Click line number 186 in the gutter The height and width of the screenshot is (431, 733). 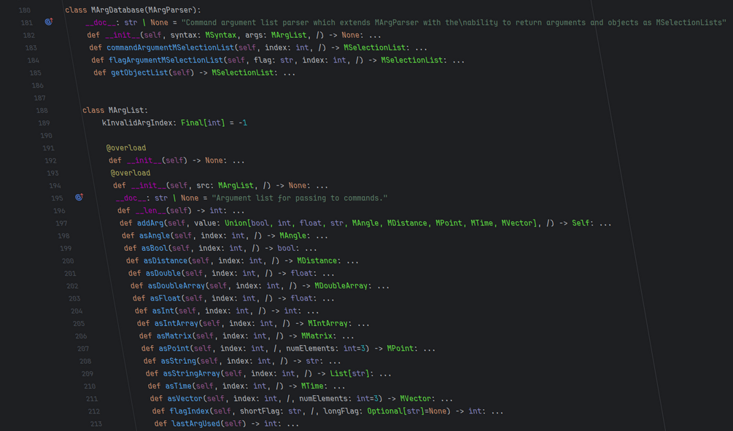pyautogui.click(x=37, y=85)
